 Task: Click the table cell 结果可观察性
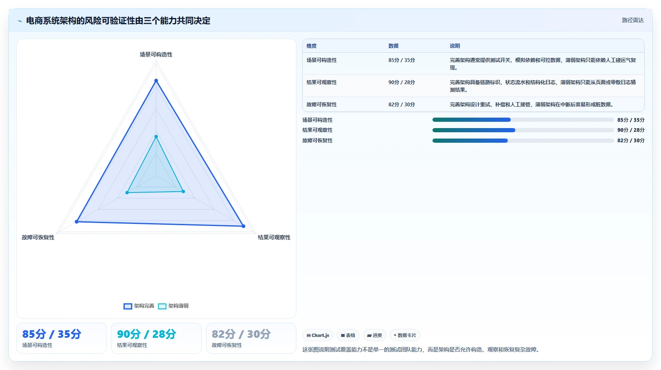click(x=321, y=82)
